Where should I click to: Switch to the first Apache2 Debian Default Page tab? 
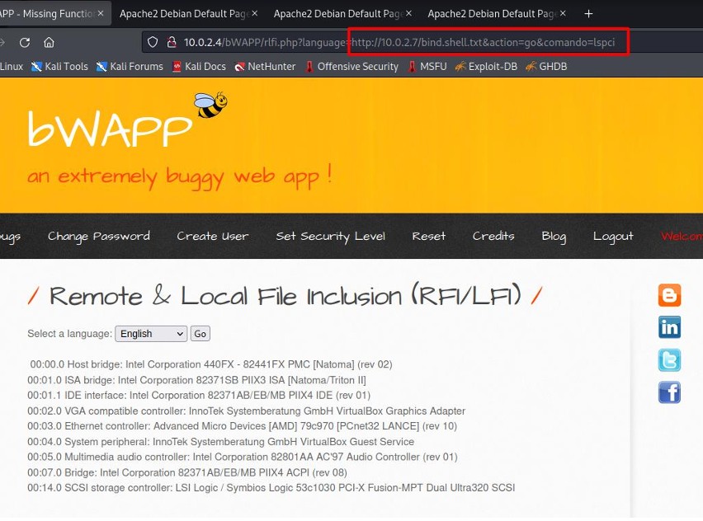coord(185,13)
